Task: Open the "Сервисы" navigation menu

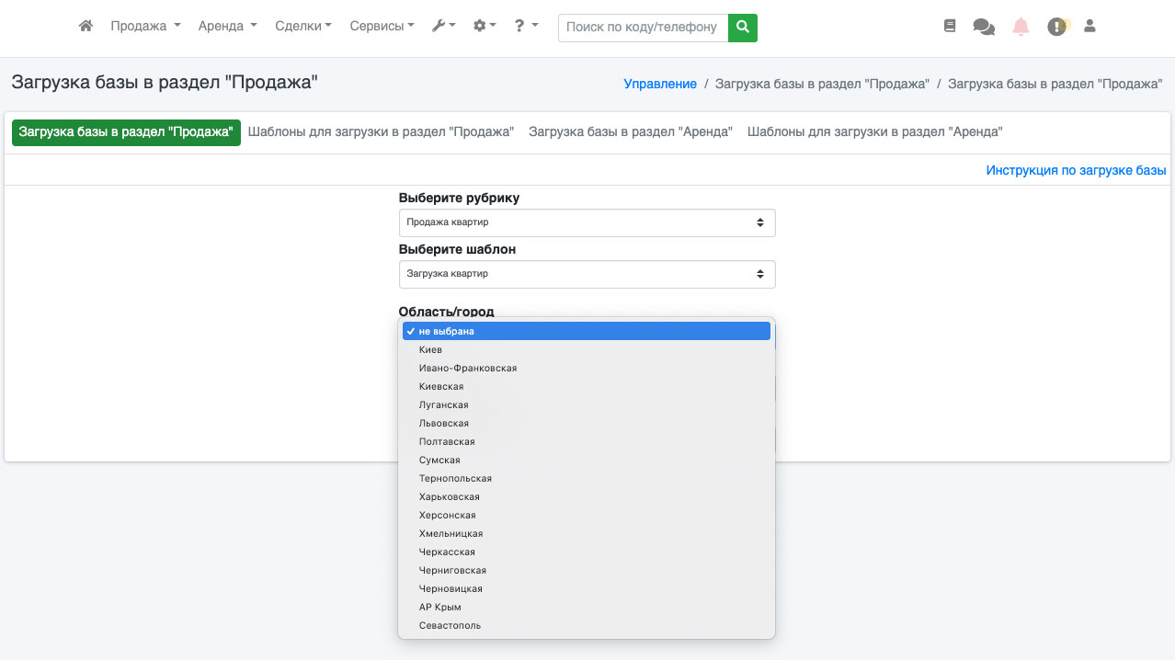Action: pos(382,27)
